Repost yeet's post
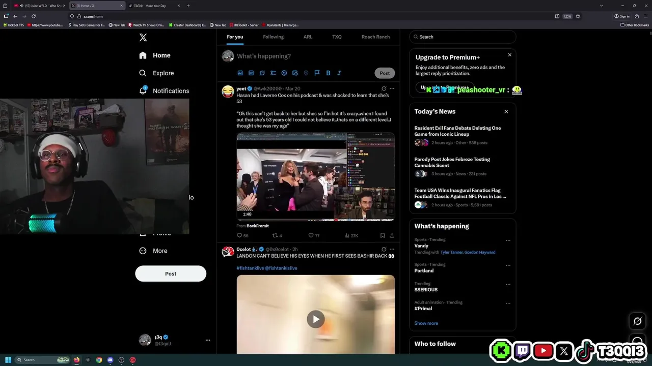This screenshot has height=366, width=652. pos(277,235)
